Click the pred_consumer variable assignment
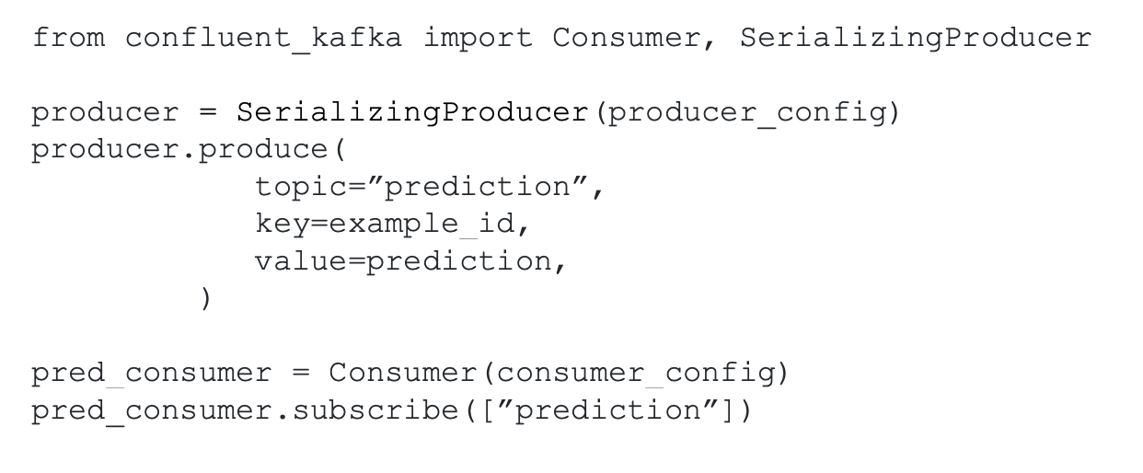 click(x=152, y=374)
